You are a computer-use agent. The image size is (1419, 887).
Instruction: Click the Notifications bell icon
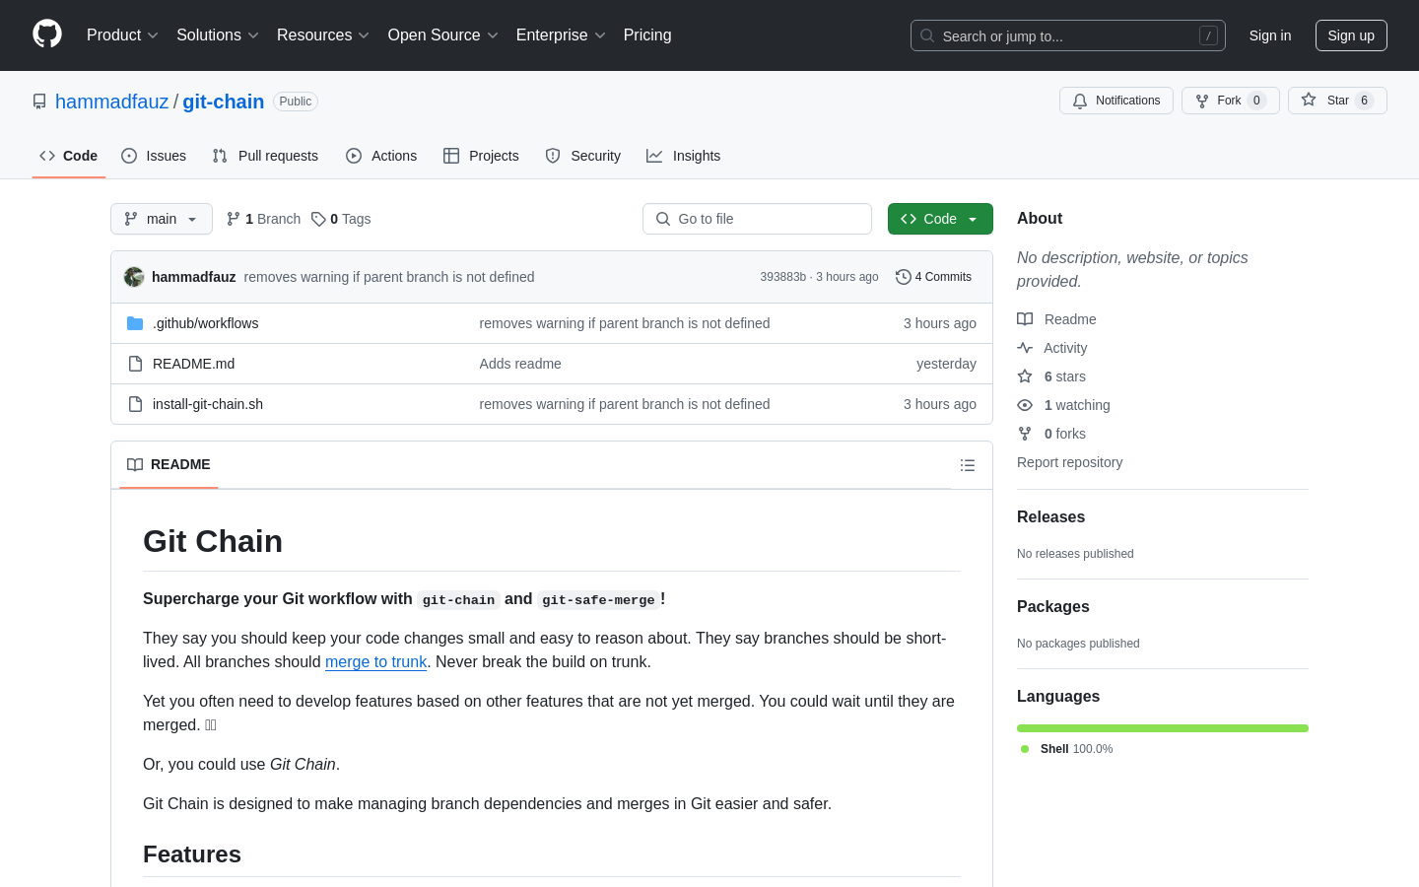(x=1080, y=101)
